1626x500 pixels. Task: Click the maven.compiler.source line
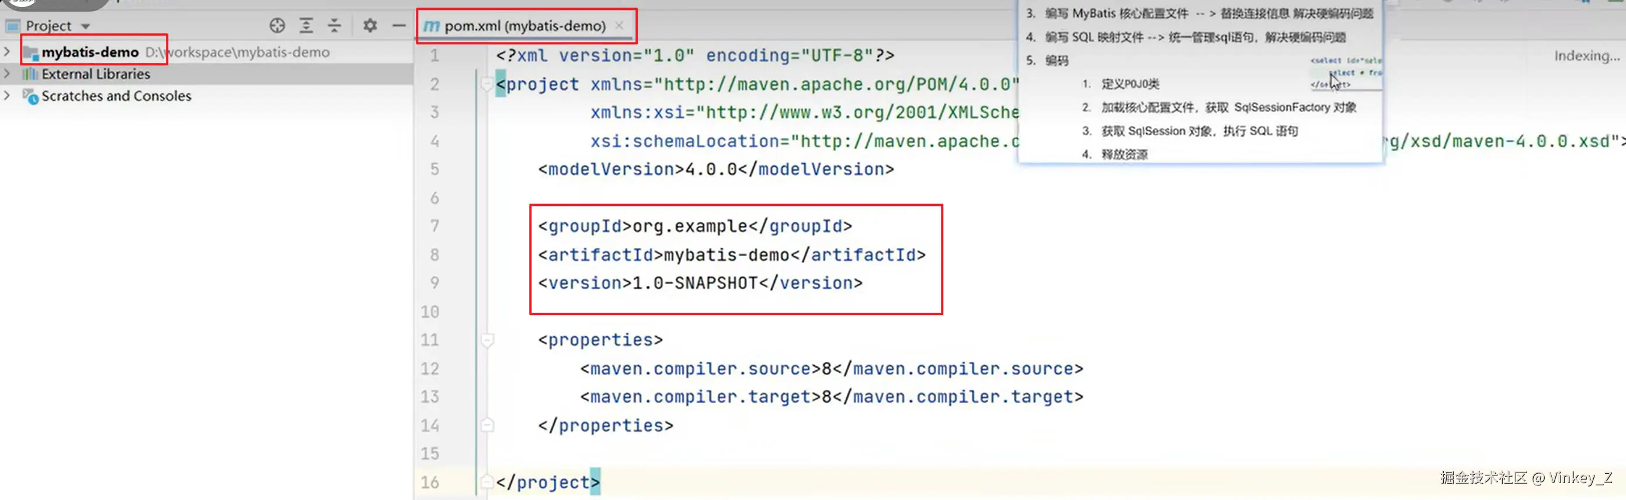831,368
